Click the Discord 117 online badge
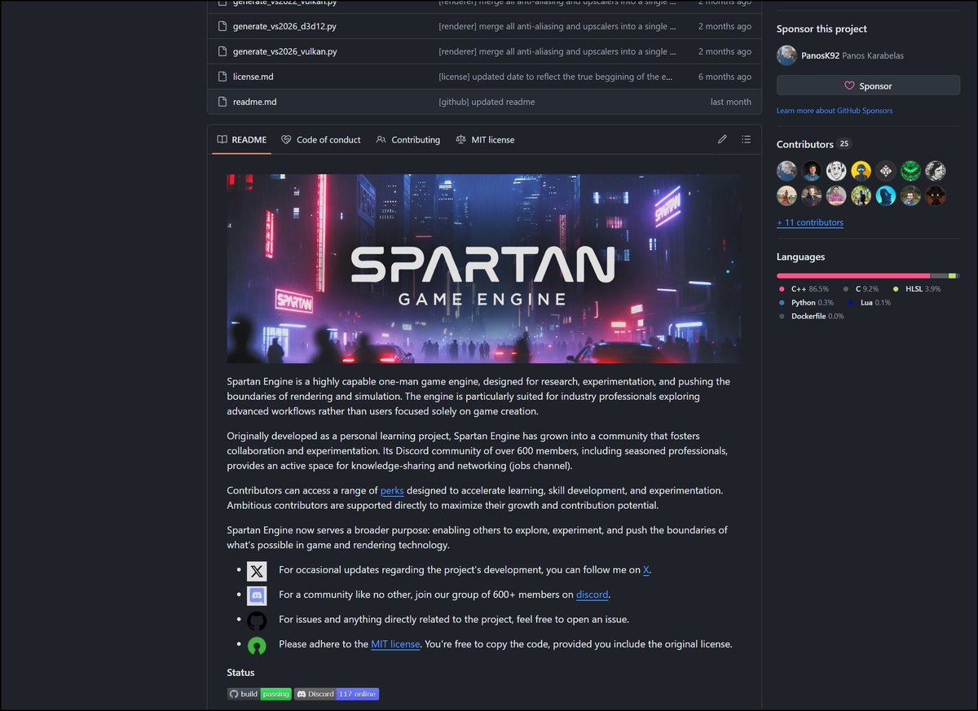The height and width of the screenshot is (711, 978). point(337,694)
